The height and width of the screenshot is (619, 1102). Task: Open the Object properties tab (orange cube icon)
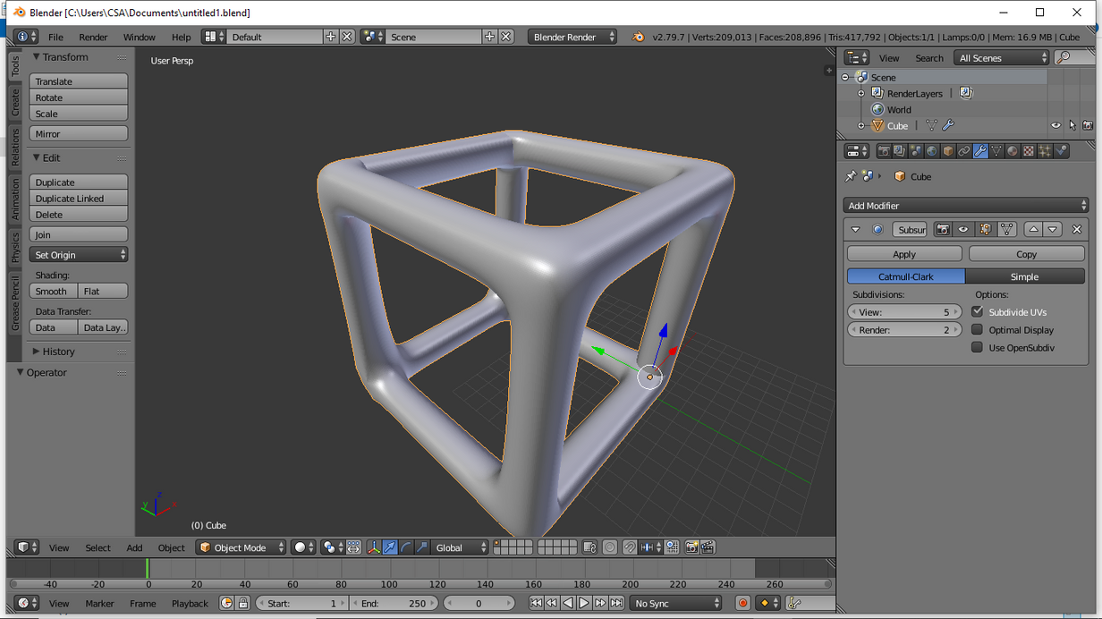[x=948, y=151]
